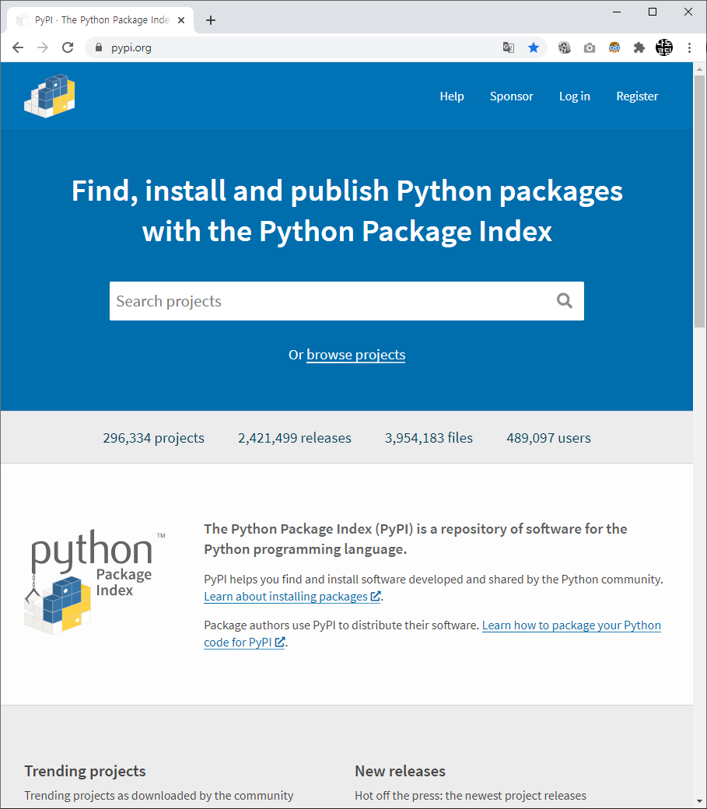
Task: Click the magnifying glass search button
Action: 565,301
